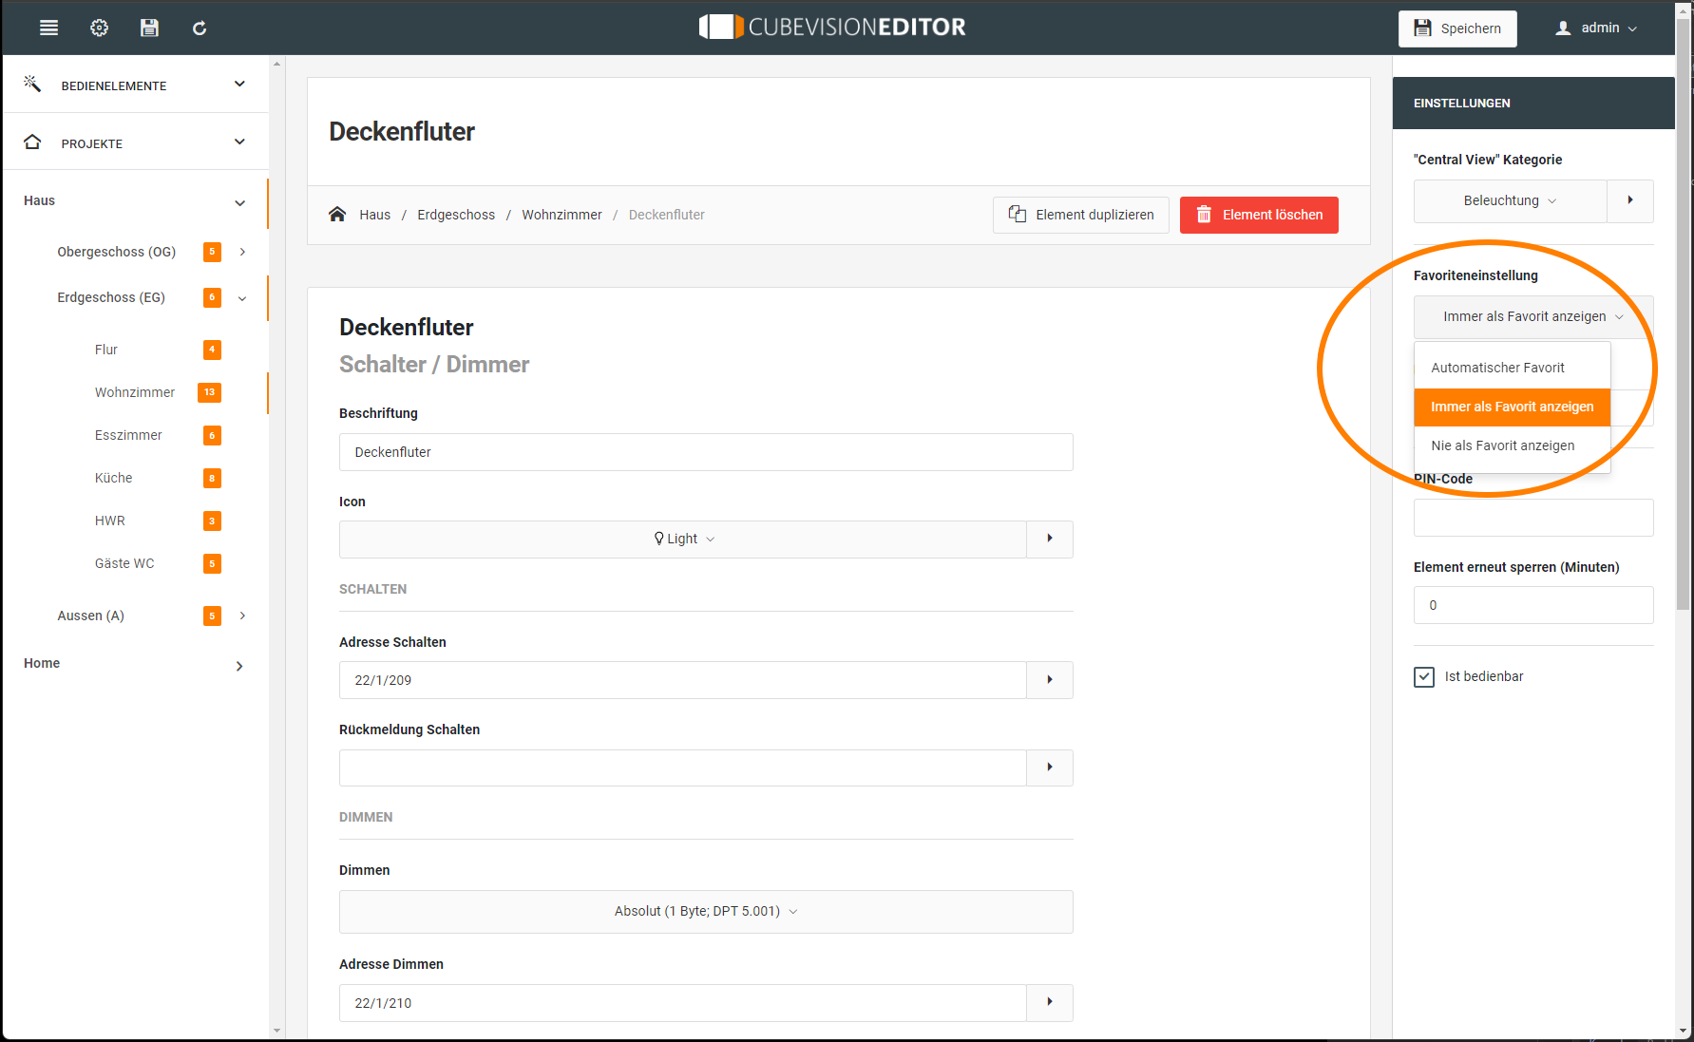Open the settings gear icon

click(x=99, y=28)
